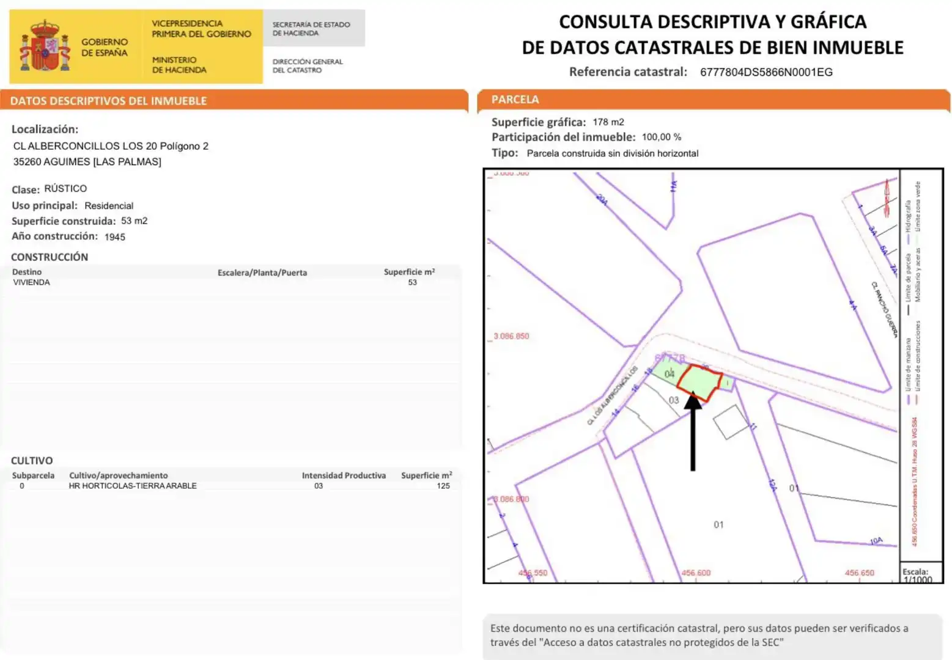Click the red-outlined highlighted parcel on map
Viewport: 952px width, 660px height.
699,383
